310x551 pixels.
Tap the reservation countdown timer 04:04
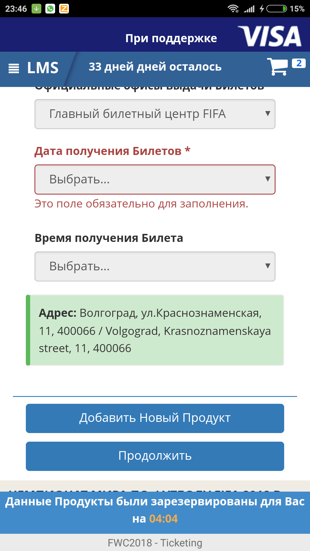tap(163, 519)
